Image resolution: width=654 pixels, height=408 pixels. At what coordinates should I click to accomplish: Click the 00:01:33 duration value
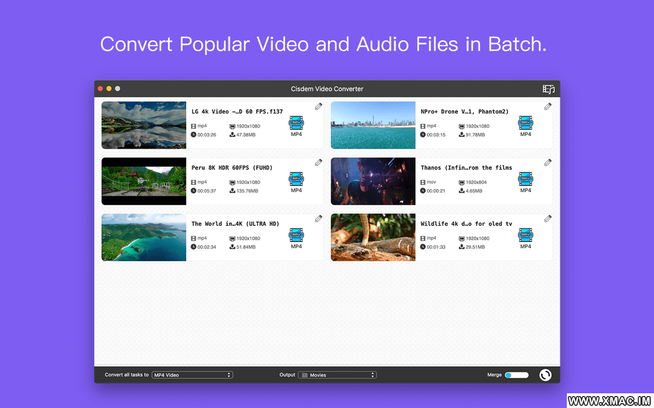pyautogui.click(x=436, y=247)
